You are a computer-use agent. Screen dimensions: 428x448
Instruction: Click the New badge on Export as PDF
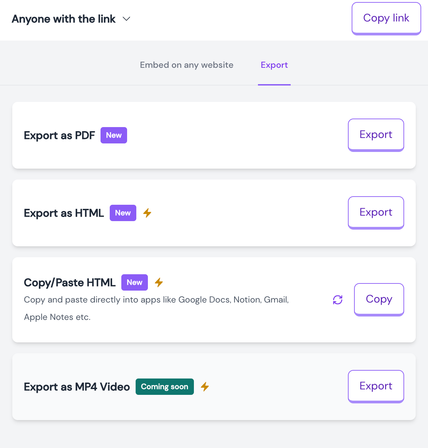(x=114, y=135)
